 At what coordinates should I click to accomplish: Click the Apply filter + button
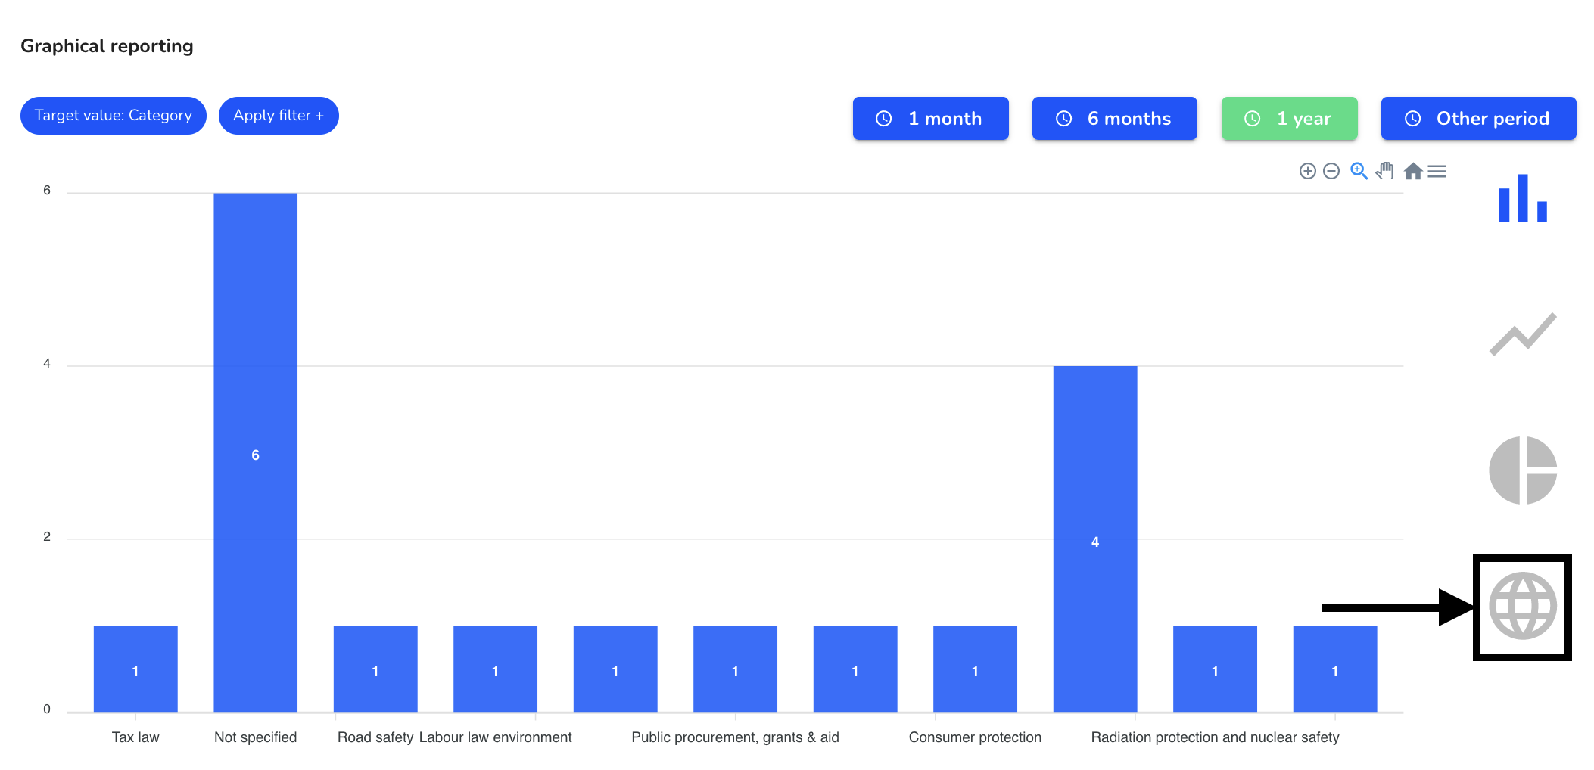(279, 116)
